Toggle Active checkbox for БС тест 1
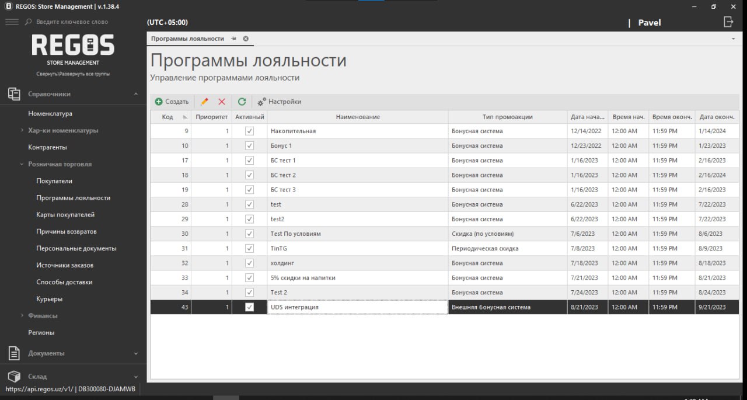Screen dimensions: 747x400 click(x=250, y=161)
